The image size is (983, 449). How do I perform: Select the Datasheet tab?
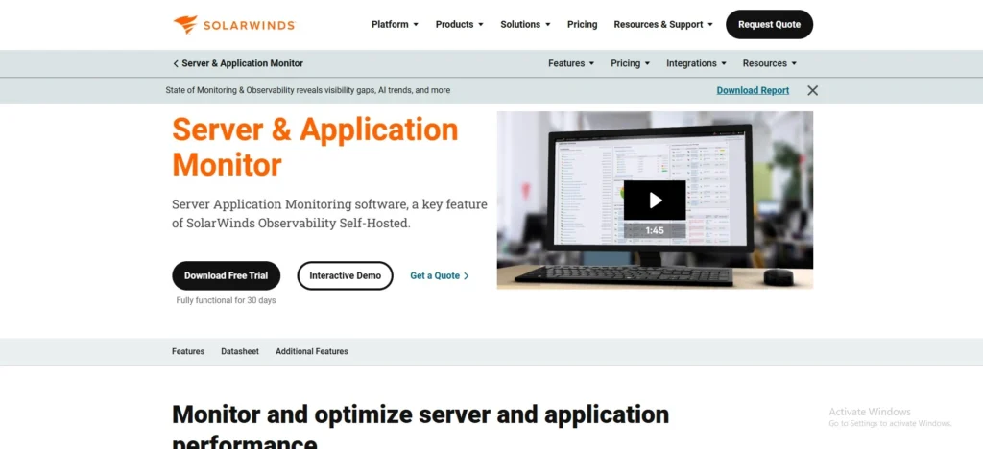239,351
